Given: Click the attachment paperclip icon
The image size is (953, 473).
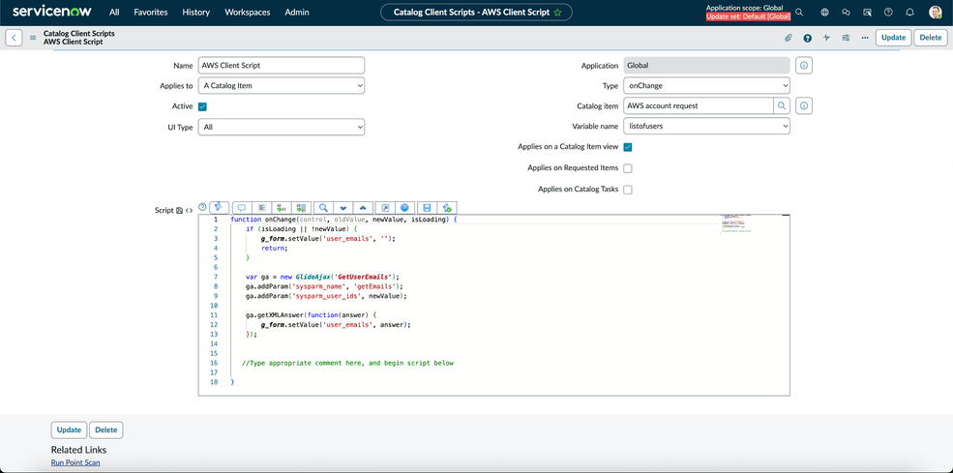Looking at the screenshot, I should [x=789, y=38].
